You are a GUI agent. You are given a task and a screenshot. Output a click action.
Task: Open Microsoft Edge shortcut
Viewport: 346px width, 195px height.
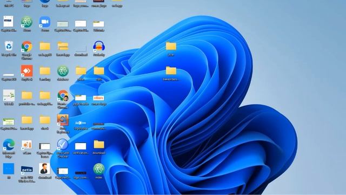click(9, 145)
